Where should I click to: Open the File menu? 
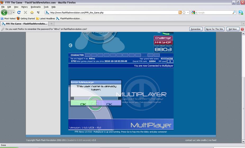(x=3, y=7)
